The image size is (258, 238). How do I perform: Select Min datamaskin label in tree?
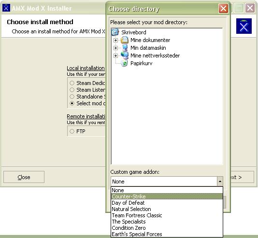pos(148,48)
